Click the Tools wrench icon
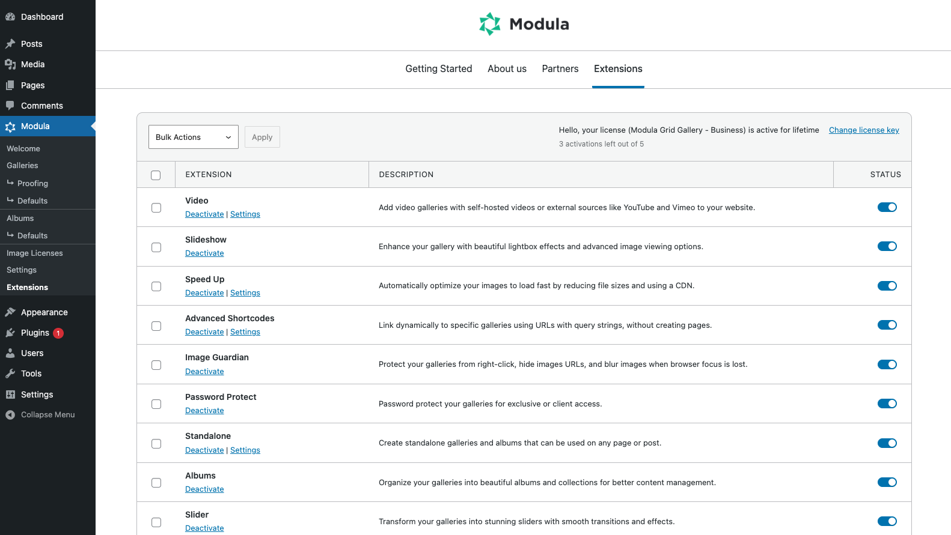This screenshot has width=951, height=535. [10, 373]
